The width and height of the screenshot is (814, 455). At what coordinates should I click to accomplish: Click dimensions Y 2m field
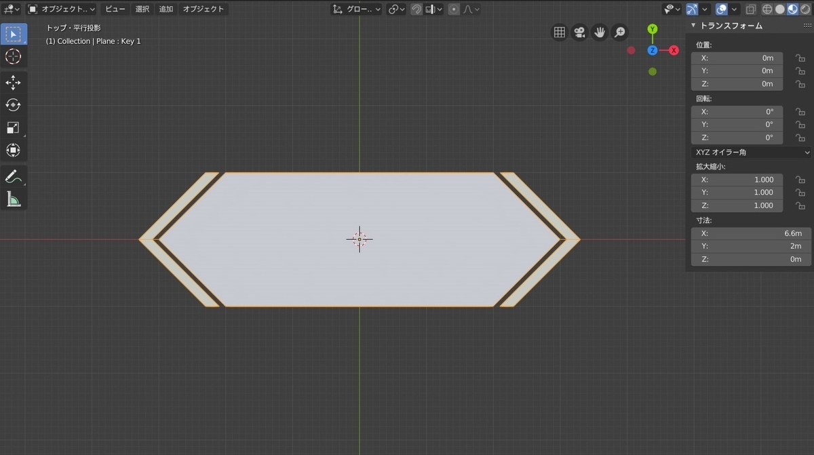point(751,246)
